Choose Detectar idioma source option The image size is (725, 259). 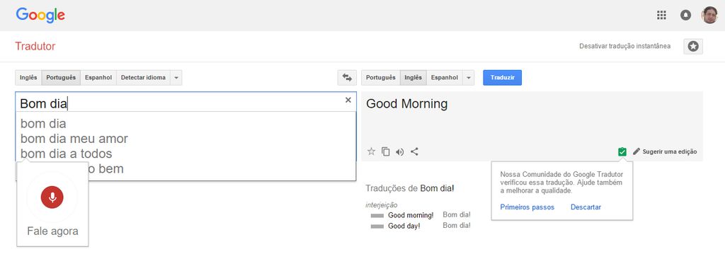pyautogui.click(x=143, y=78)
